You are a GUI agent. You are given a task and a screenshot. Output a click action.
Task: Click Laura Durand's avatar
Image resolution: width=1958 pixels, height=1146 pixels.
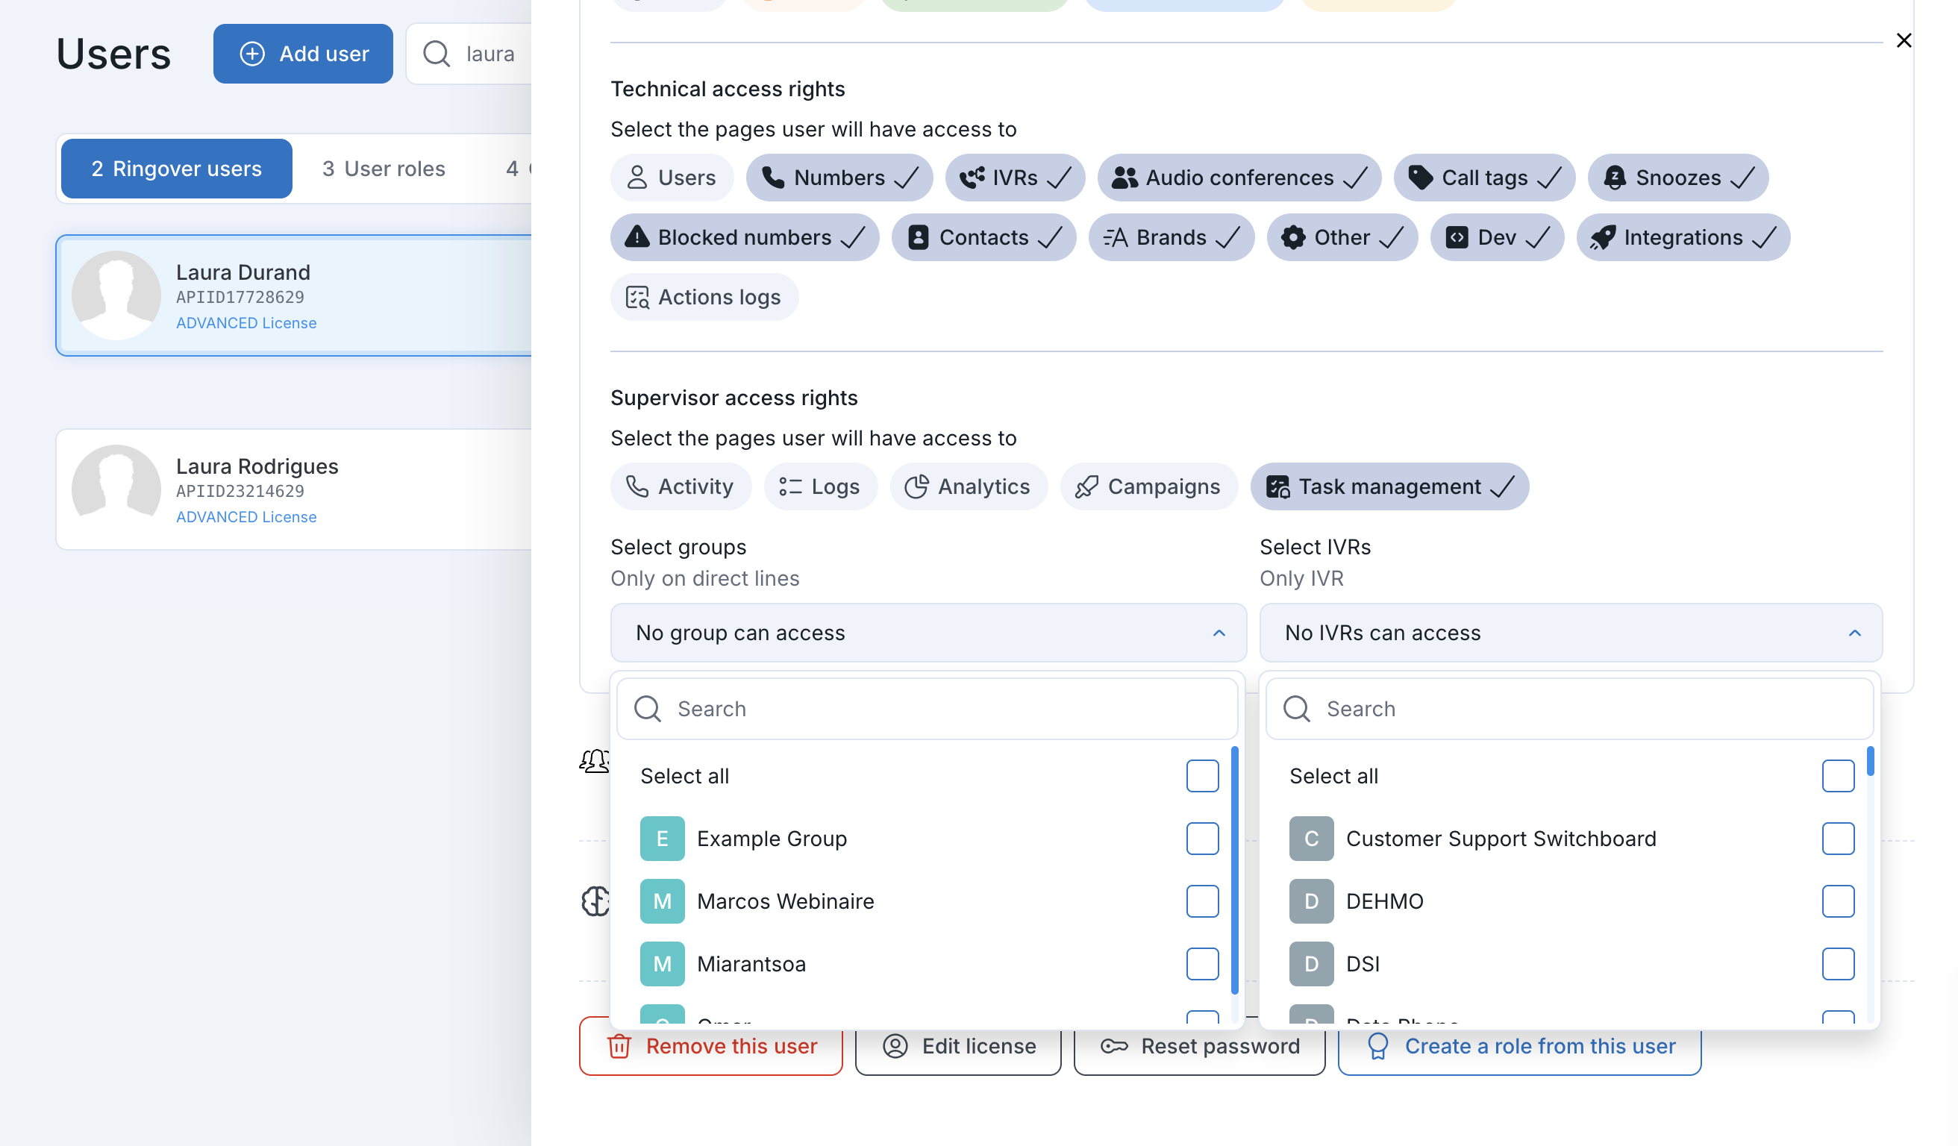click(x=116, y=295)
